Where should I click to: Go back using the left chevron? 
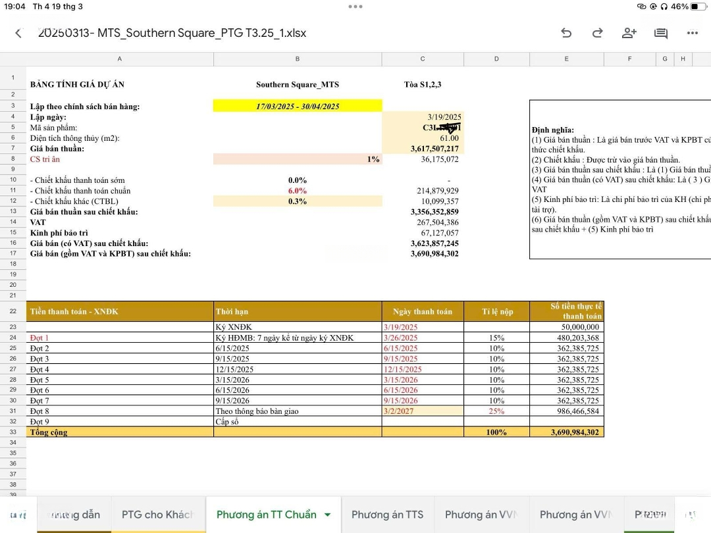pyautogui.click(x=18, y=33)
